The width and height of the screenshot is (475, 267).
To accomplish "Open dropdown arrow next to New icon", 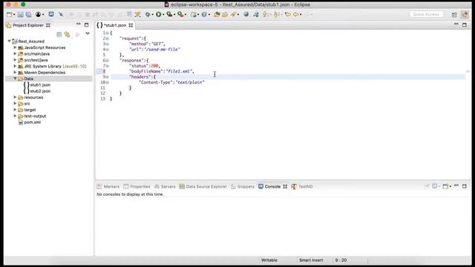I will [x=14, y=15].
